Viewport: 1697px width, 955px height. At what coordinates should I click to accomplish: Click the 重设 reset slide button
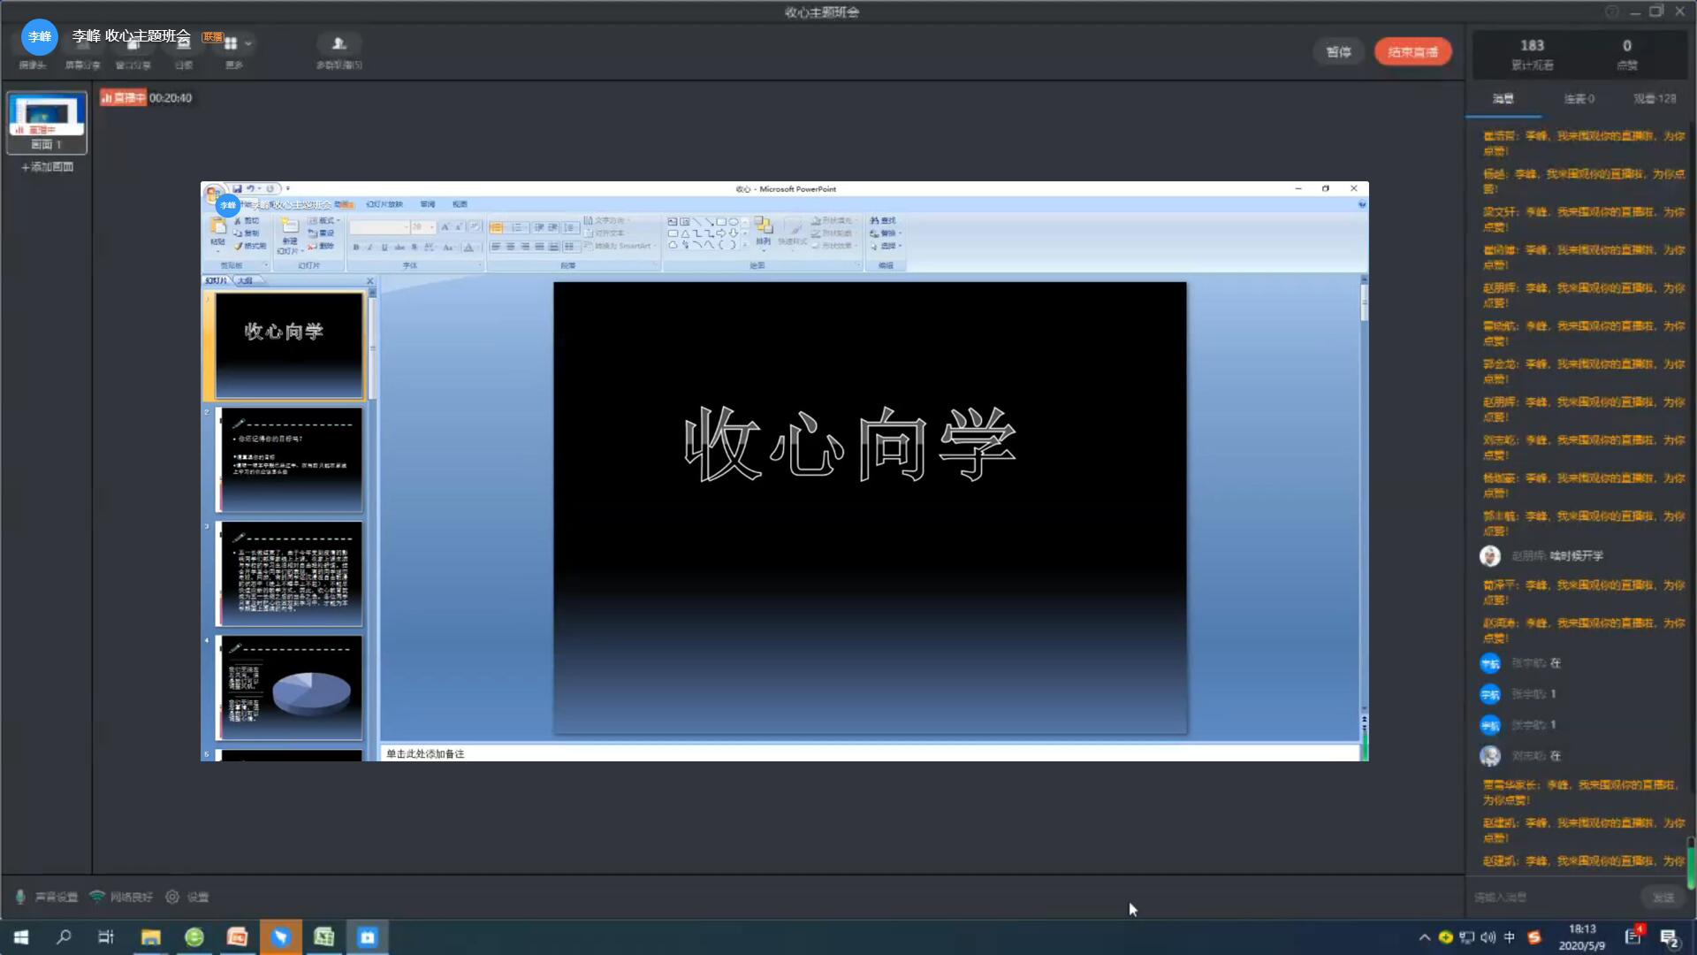tap(322, 233)
